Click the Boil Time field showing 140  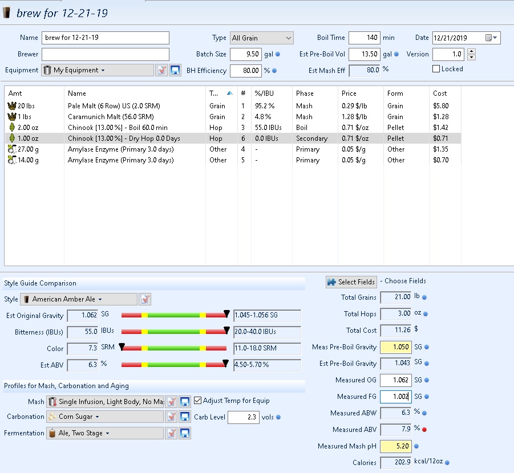coord(365,38)
